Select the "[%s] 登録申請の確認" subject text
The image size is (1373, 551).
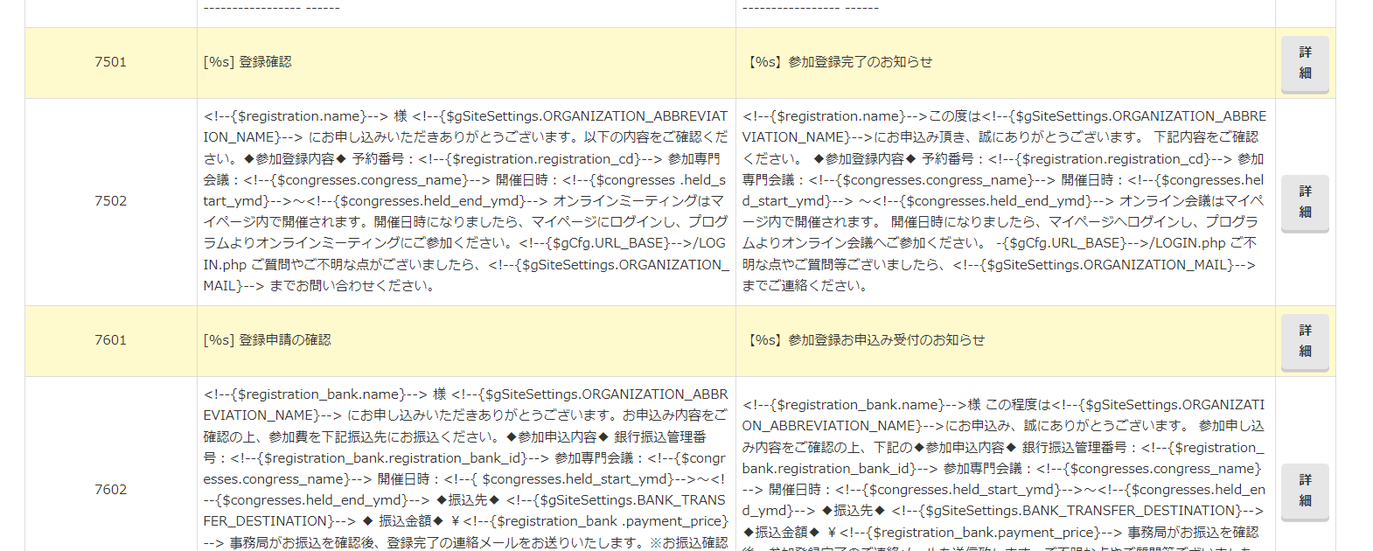tap(267, 340)
